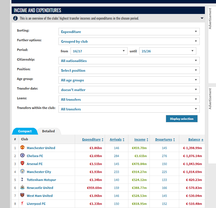Image resolution: width=216 pixels, height=208 pixels.
Task: Click the West Ham United club crest
Action: (x=22, y=195)
